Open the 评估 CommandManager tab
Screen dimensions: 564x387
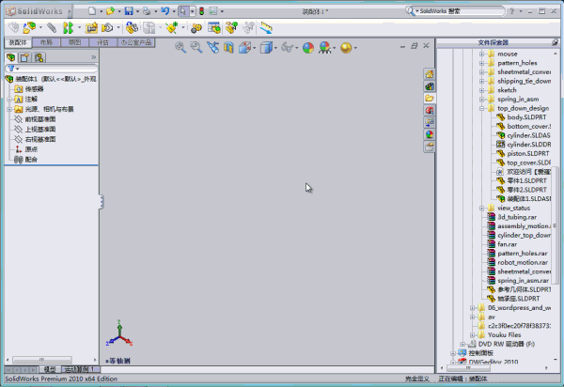click(102, 42)
